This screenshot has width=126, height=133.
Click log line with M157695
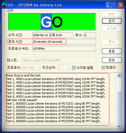pyautogui.click(x=53, y=114)
